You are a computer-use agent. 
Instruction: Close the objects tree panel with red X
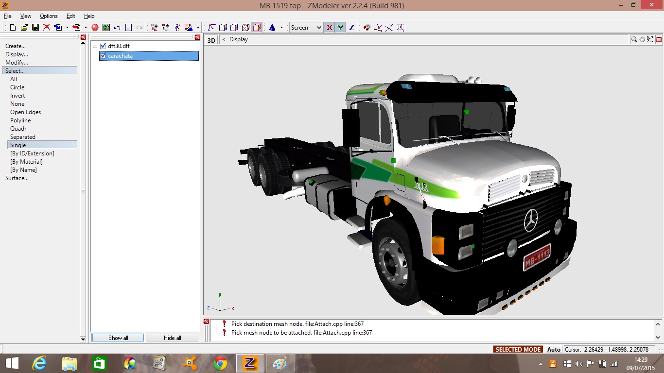point(197,37)
